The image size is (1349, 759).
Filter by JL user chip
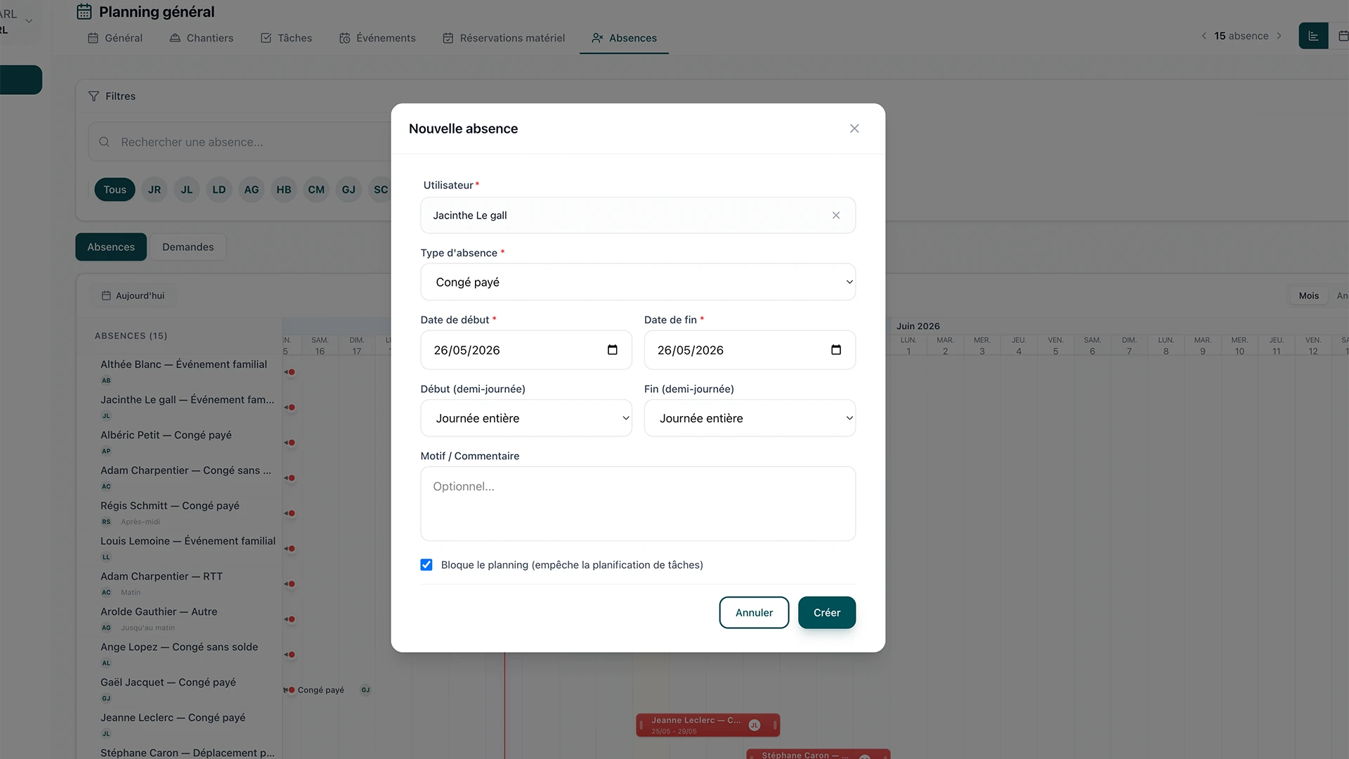tap(187, 190)
